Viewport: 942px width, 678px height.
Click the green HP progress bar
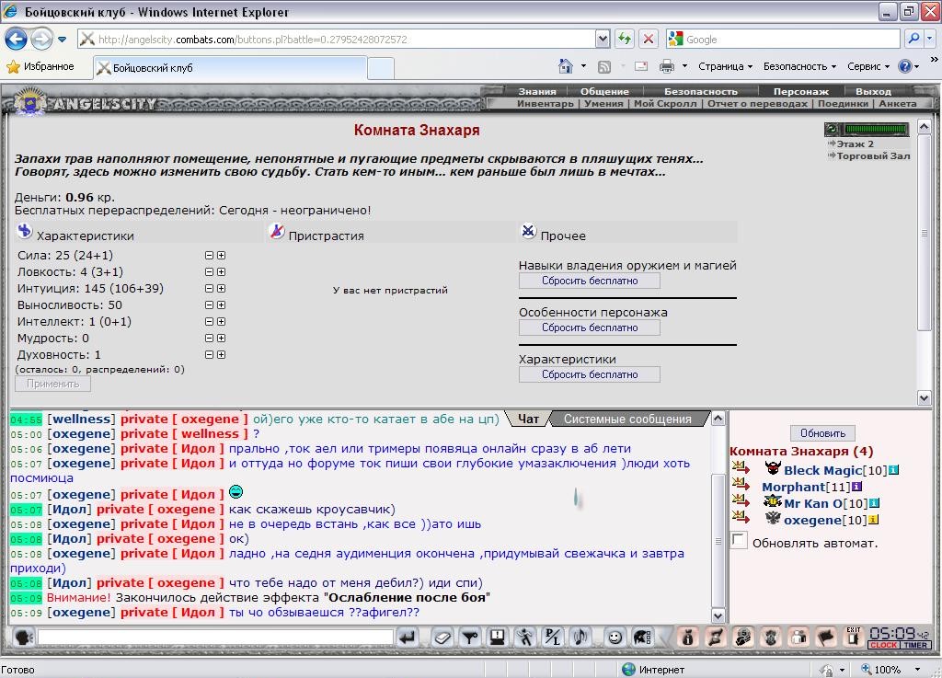click(876, 129)
